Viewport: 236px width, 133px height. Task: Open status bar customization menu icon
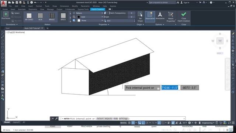tap(233, 123)
